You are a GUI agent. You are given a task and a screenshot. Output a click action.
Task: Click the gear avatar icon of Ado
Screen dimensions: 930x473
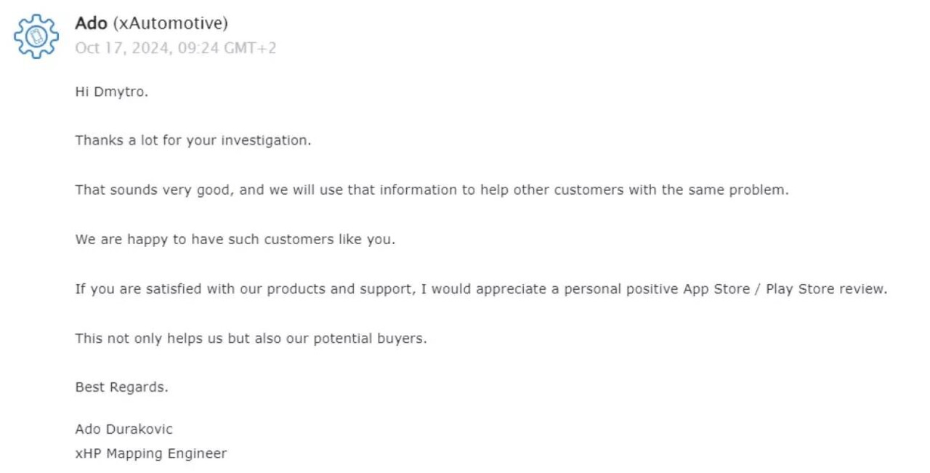36,36
